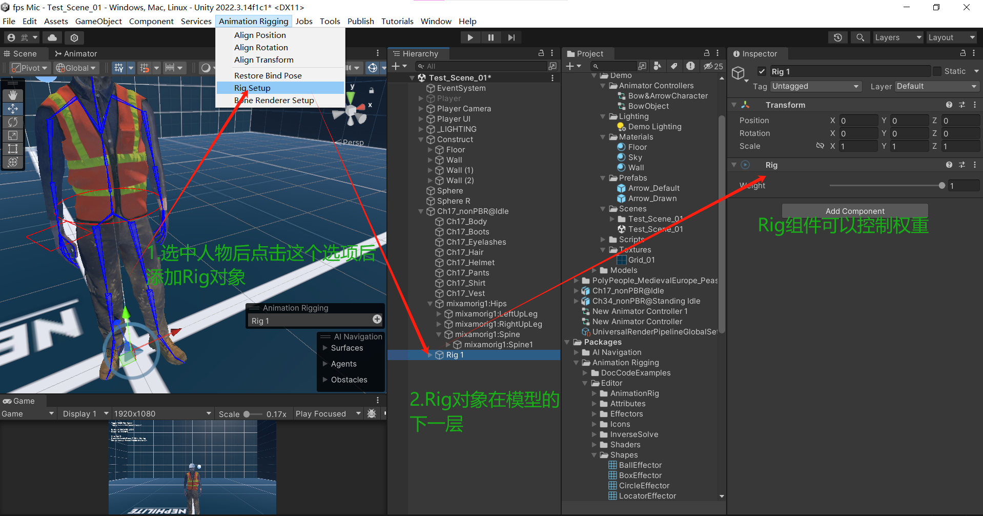Open the global search magnifier
983x516 pixels.
[x=861, y=37]
